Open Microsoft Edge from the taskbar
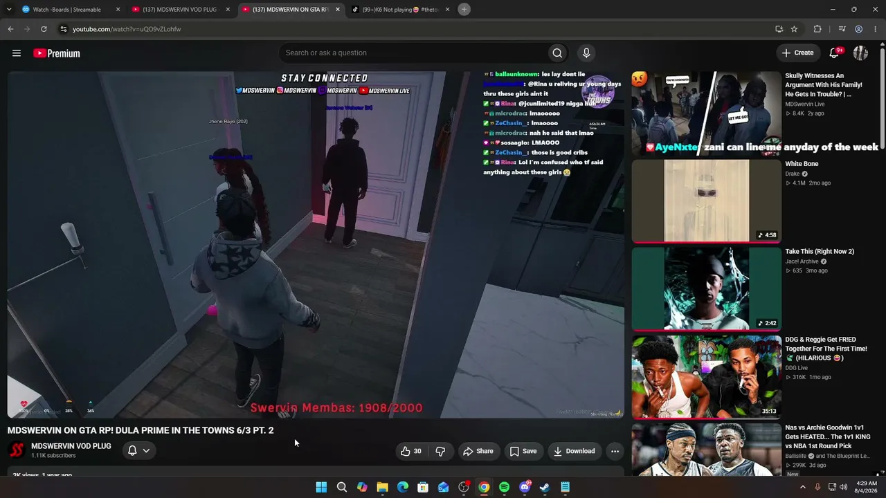 click(x=403, y=488)
